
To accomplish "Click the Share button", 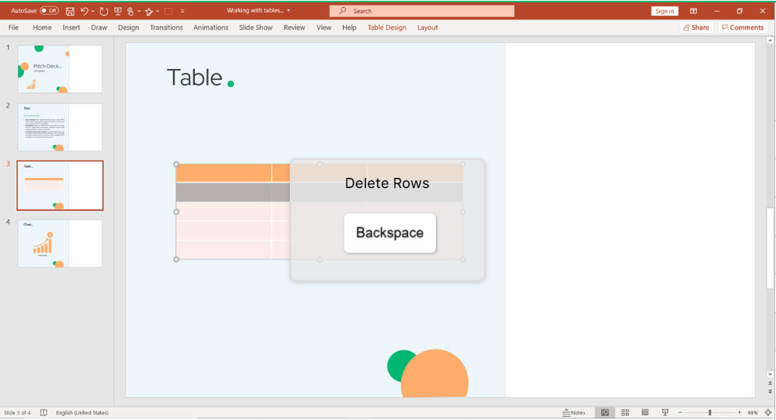I will (696, 27).
